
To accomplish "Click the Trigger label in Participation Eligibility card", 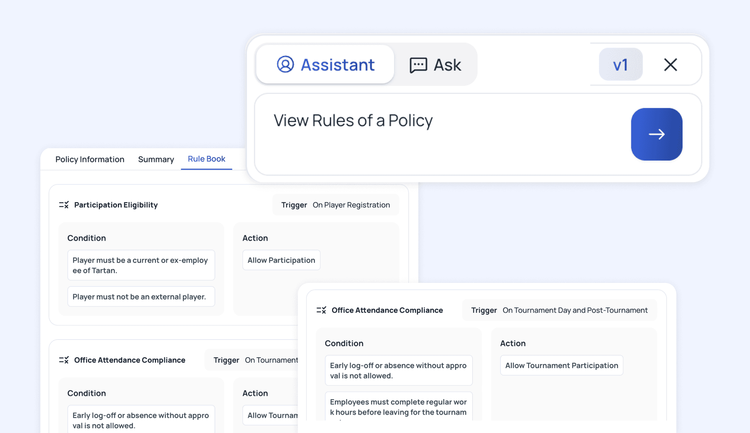I will click(x=294, y=205).
